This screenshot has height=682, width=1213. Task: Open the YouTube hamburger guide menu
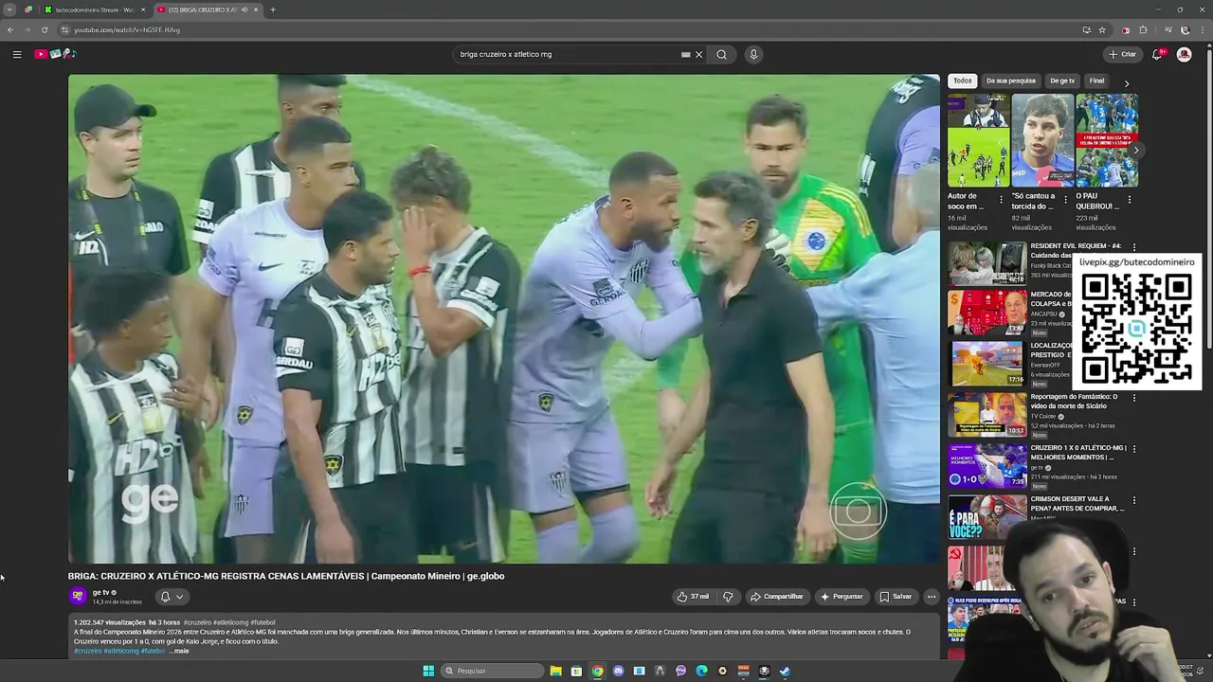tap(17, 54)
